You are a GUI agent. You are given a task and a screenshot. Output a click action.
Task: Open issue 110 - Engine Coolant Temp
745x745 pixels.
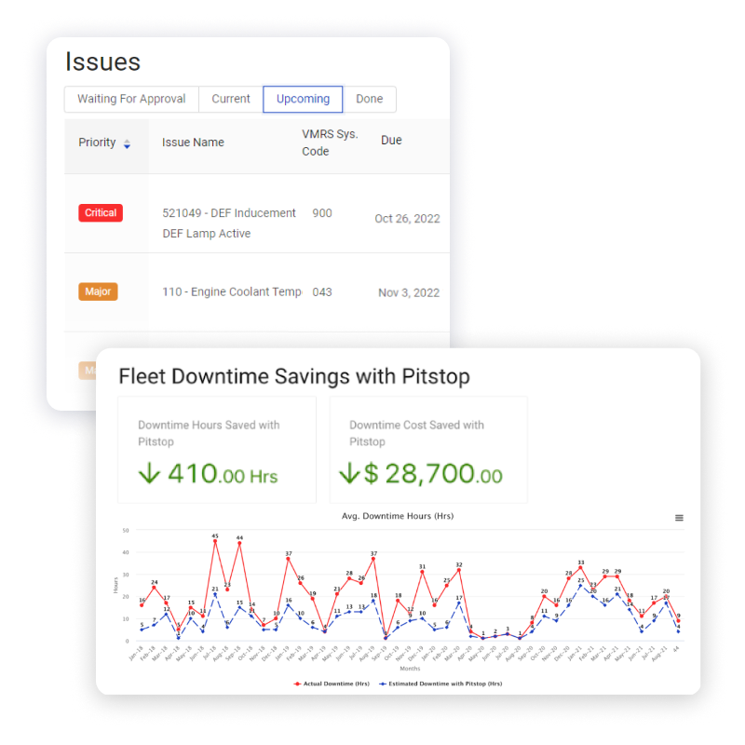pos(232,291)
